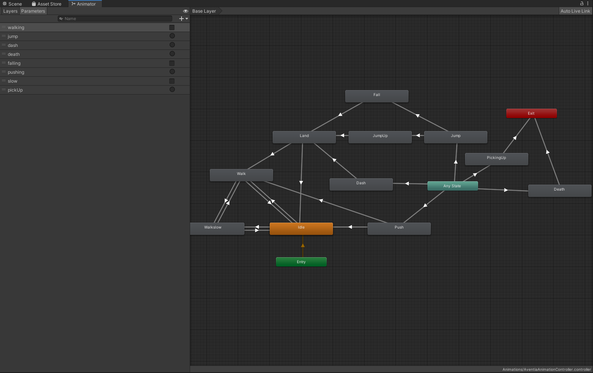Select the Any State to Push transition arrow
The height and width of the screenshot is (373, 593).
tap(425, 205)
